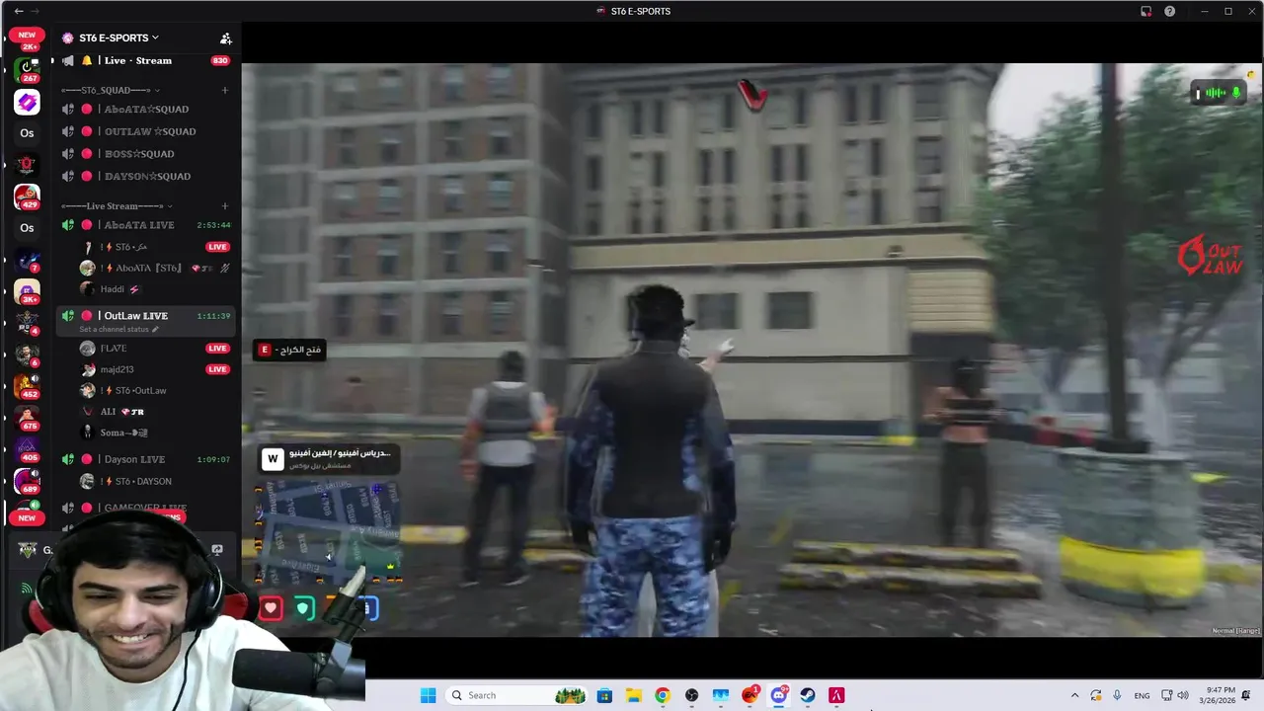
Task: Open the purple layered-icon server
Action: click(x=27, y=102)
